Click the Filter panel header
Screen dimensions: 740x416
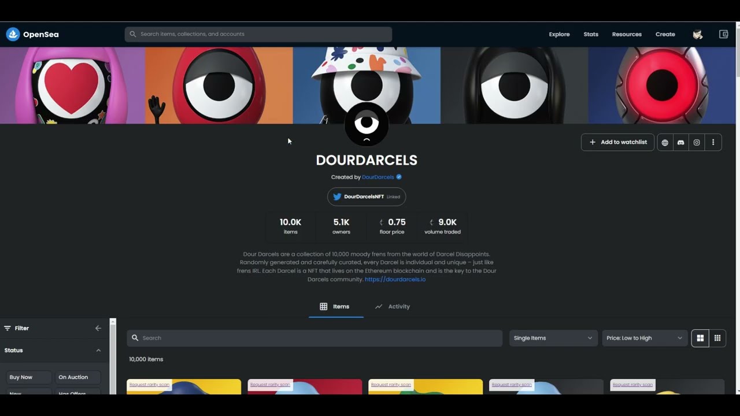(x=55, y=328)
